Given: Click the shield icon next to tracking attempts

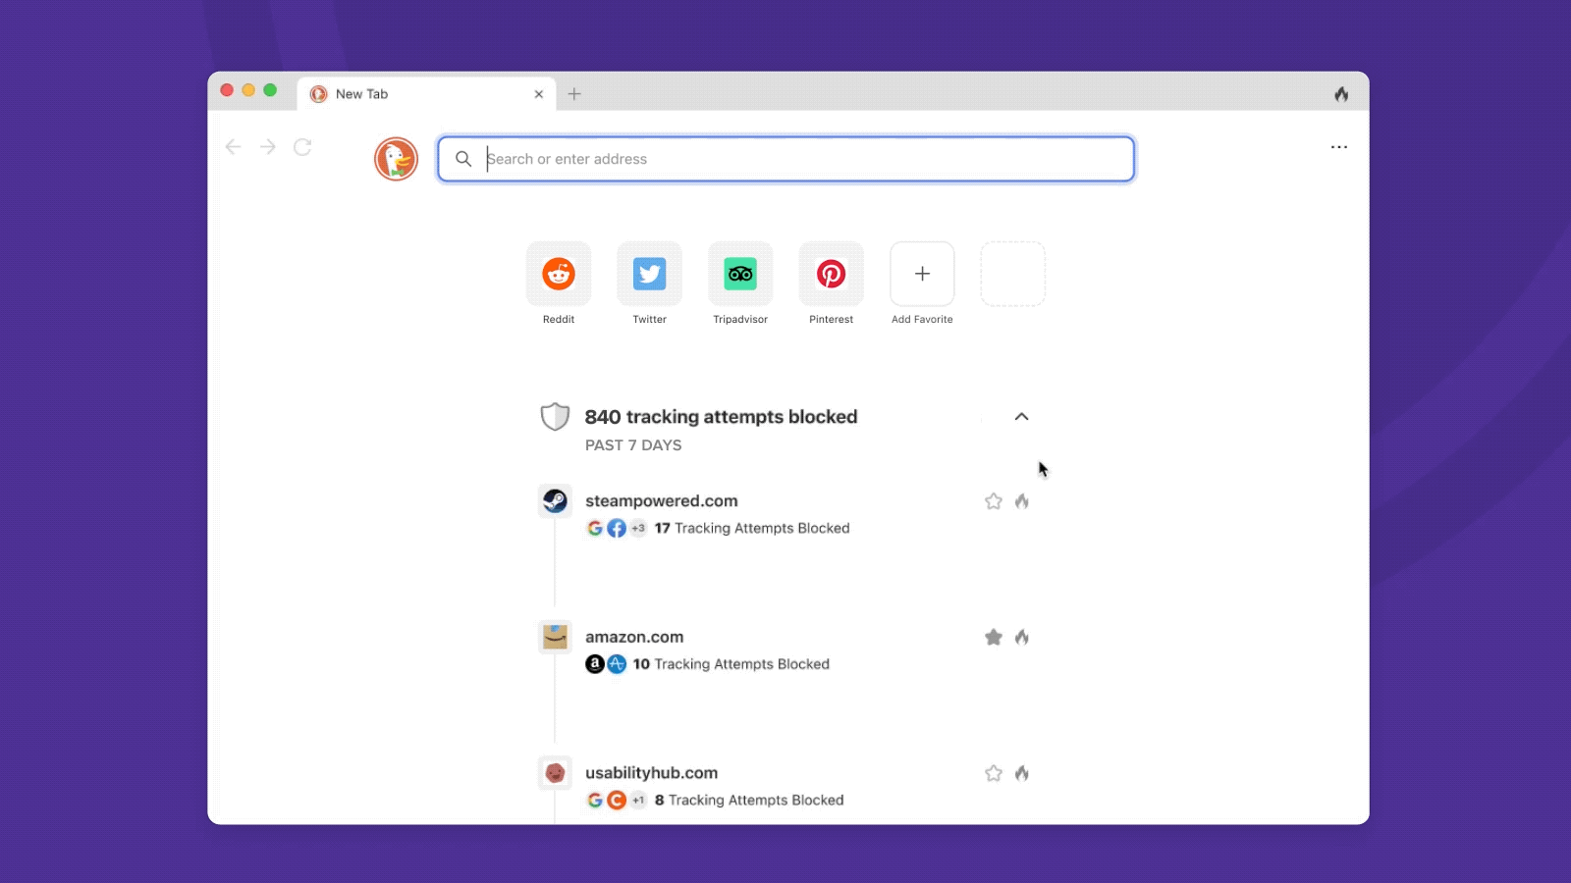Looking at the screenshot, I should click(x=555, y=417).
